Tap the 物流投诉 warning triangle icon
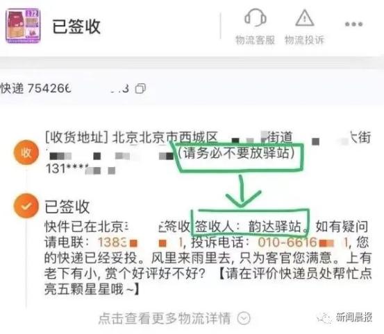The image size is (384, 334). point(304,18)
